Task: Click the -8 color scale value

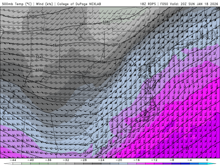Action: coord(172,160)
